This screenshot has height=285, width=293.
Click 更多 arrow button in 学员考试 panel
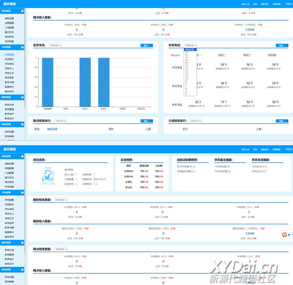coord(282,46)
